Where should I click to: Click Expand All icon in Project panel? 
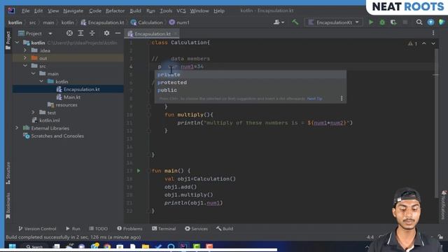point(81,34)
